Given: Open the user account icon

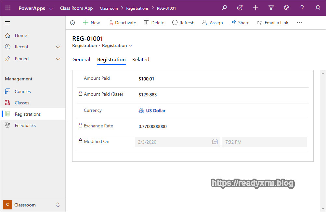Looking at the screenshot, I should point(318,8).
